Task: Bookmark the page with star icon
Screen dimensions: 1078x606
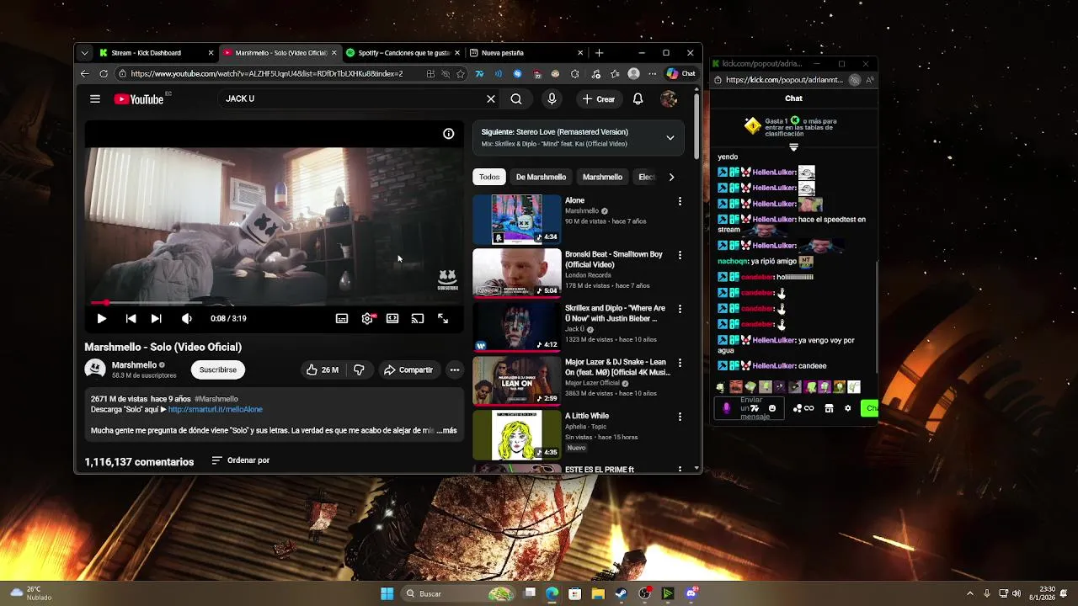Action: coord(461,74)
